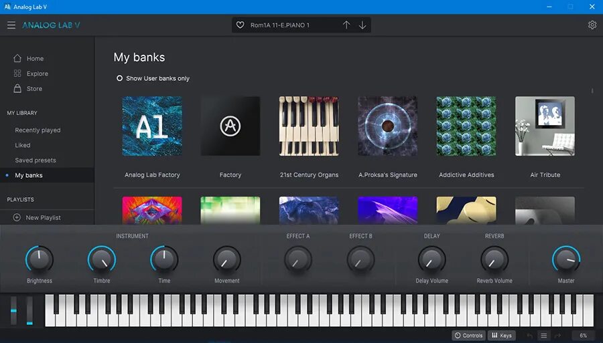Open the history list icon

544,336
